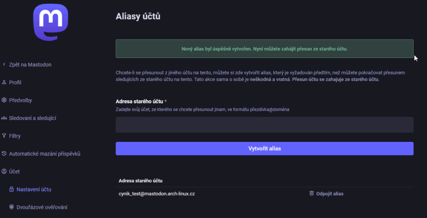Click the back chevron icon
427x218 pixels.
[x=4, y=64]
